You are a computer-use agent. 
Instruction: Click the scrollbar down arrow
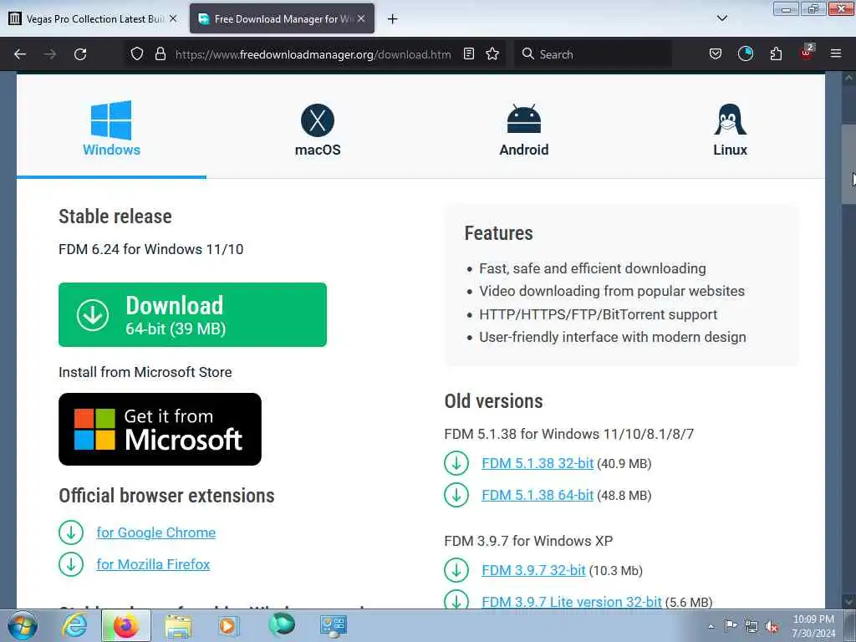[x=848, y=602]
